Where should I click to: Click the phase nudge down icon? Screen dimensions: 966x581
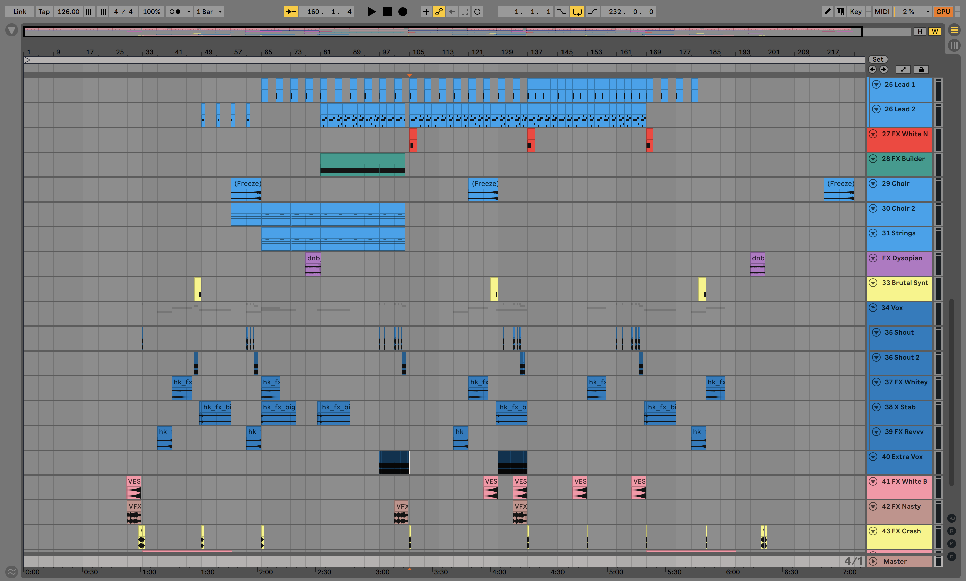89,12
